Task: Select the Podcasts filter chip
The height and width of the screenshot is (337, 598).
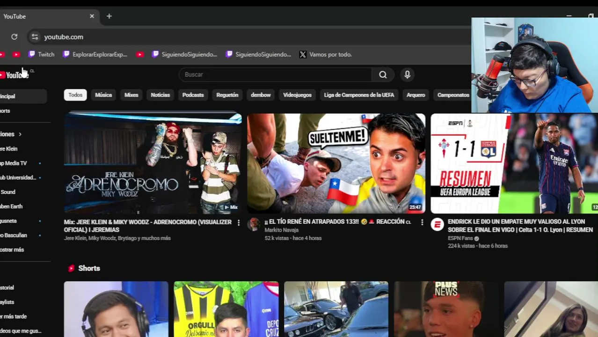Action: pos(193,95)
